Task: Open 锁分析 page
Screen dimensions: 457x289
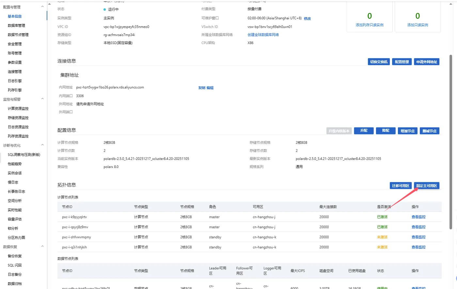Action: (13, 228)
